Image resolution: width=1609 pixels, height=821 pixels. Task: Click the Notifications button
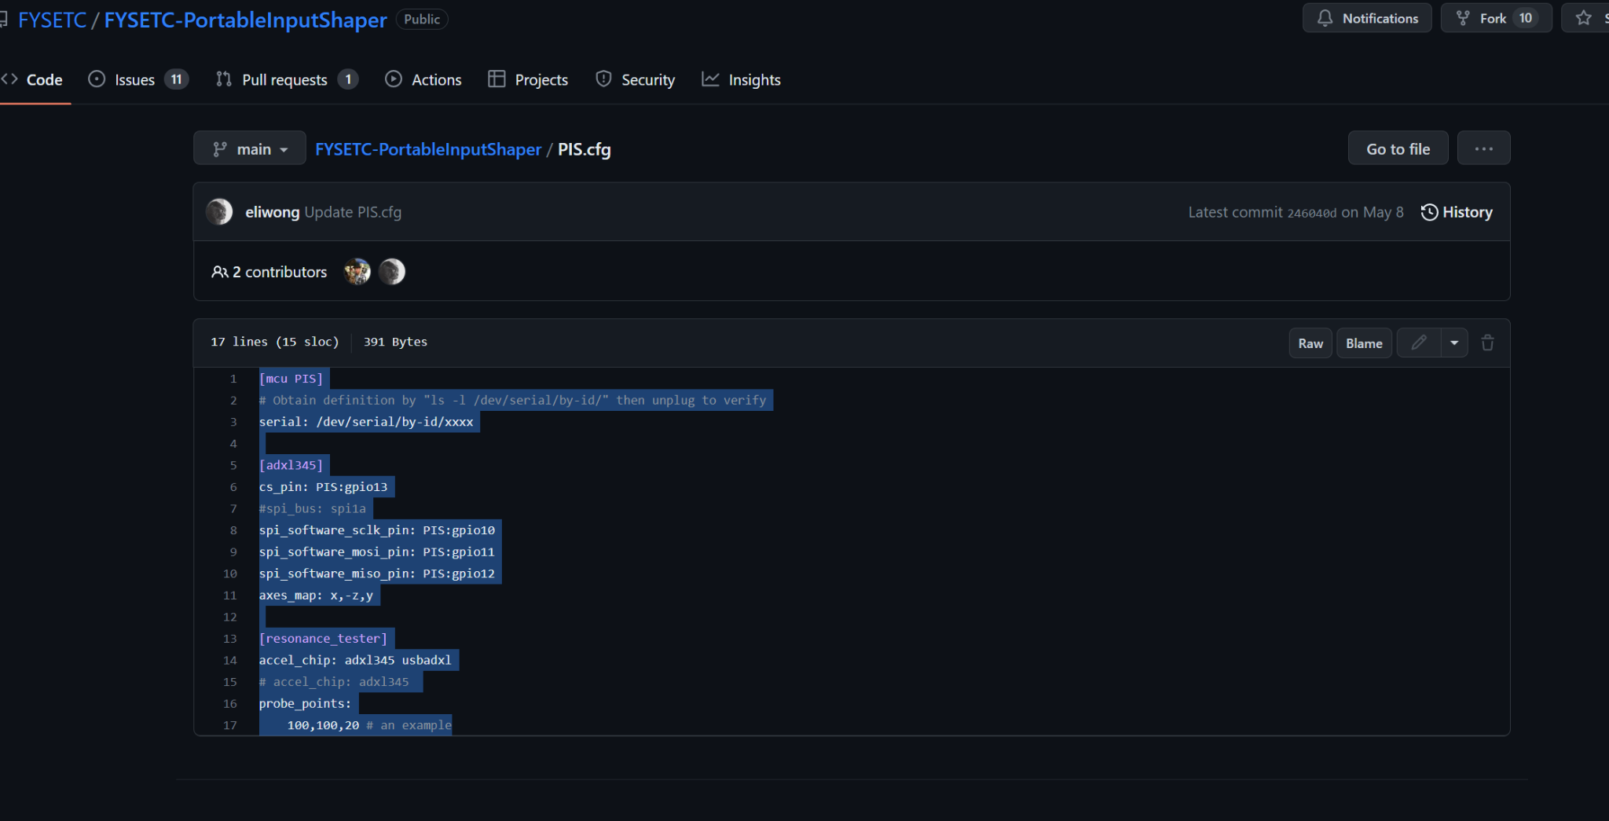click(1367, 18)
